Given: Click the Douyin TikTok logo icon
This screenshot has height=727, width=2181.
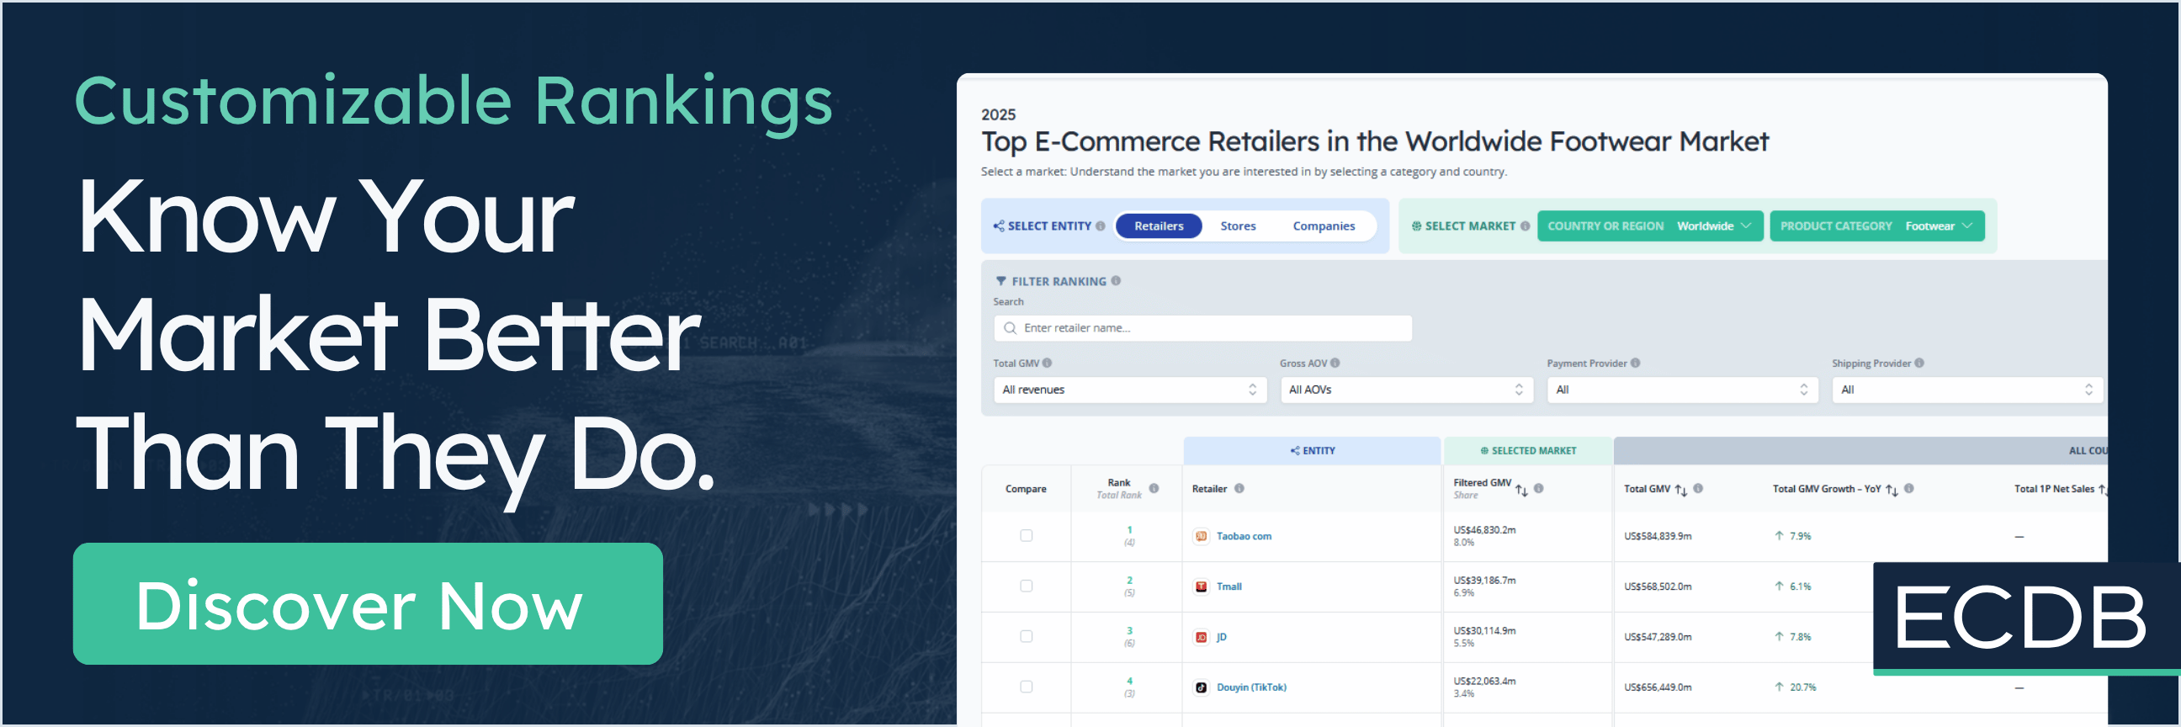Looking at the screenshot, I should pyautogui.click(x=1201, y=687).
